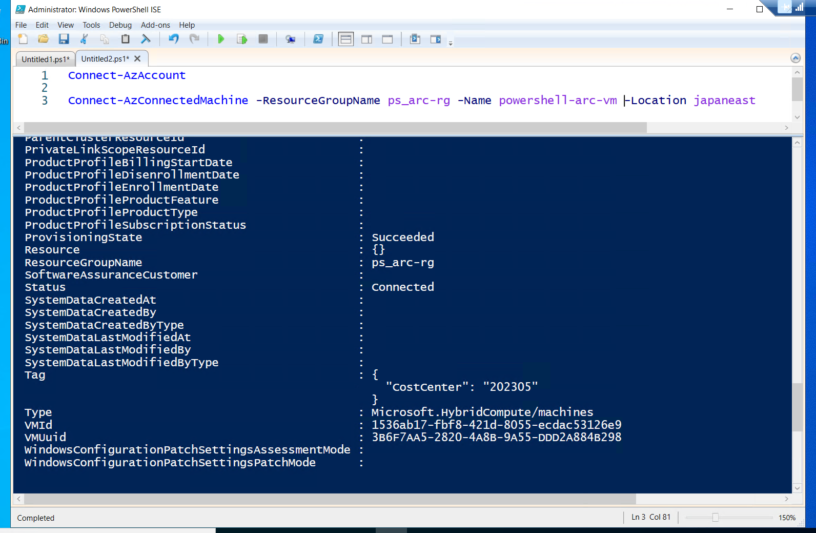Click Connect-AzAccount on line 1
Viewport: 816px width, 533px height.
tap(127, 75)
